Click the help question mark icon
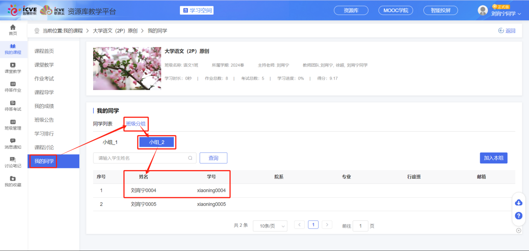529x251 pixels. tap(519, 216)
